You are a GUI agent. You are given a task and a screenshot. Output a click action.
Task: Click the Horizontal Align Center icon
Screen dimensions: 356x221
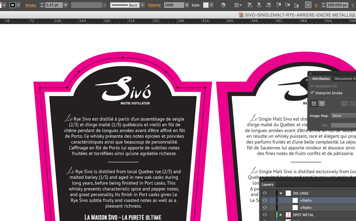click(x=259, y=5)
